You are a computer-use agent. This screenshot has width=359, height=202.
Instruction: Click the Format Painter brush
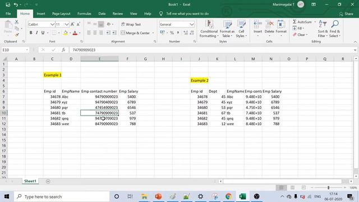tap(16, 35)
